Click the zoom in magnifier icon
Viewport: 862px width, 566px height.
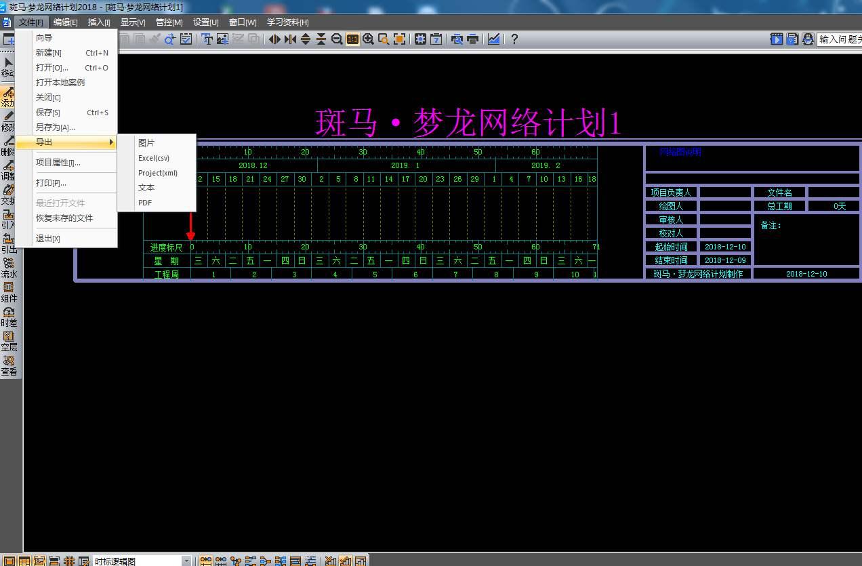pos(368,39)
